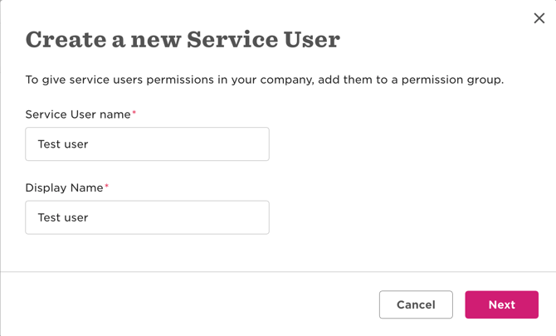The height and width of the screenshot is (336, 556).
Task: Click the "Service User name" field label
Action: 78,114
